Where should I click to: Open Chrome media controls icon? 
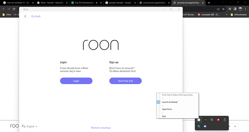(x=230, y=9)
